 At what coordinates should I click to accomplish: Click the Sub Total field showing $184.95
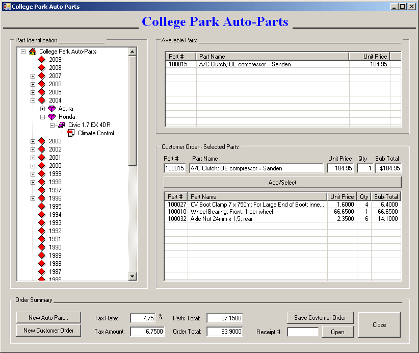coord(388,168)
